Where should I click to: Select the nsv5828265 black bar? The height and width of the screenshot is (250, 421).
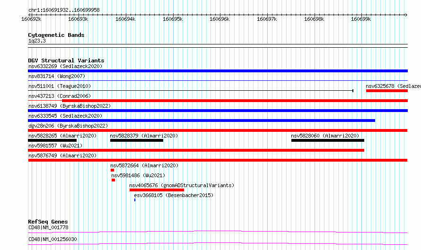[x=53, y=140]
